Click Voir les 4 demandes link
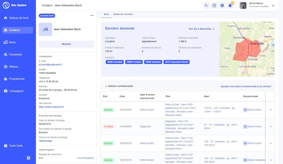283x164 pixels. (x=200, y=29)
